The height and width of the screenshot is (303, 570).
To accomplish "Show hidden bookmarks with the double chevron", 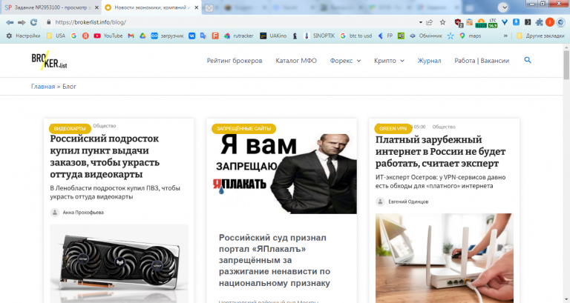I will click(505, 36).
